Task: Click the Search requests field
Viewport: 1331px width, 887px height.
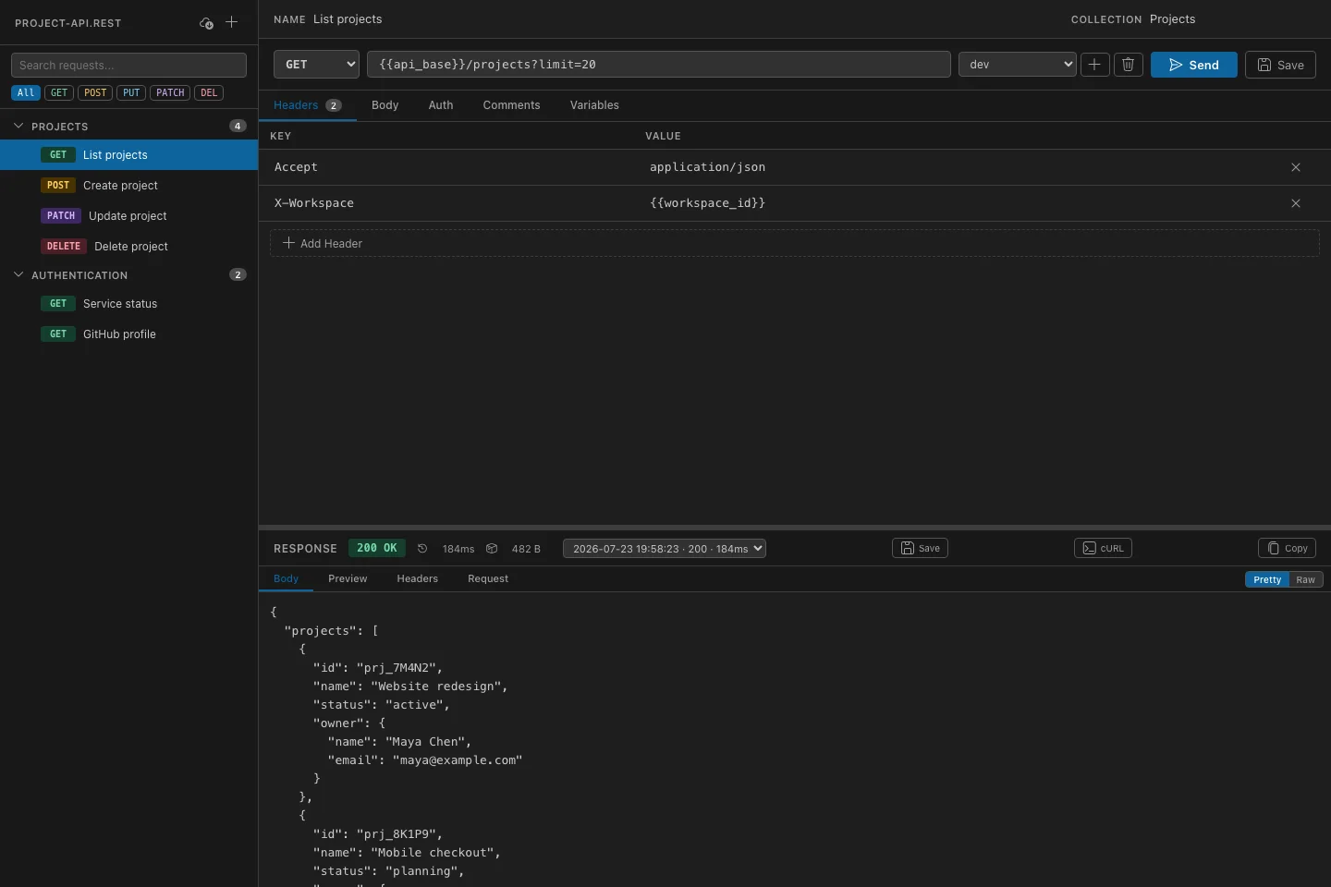Action: pos(128,65)
